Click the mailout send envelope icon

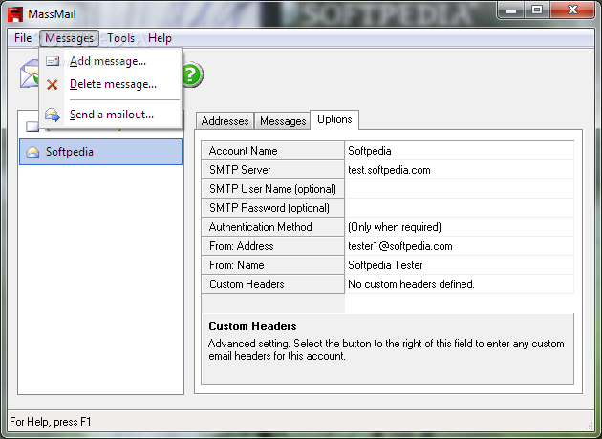tap(53, 115)
